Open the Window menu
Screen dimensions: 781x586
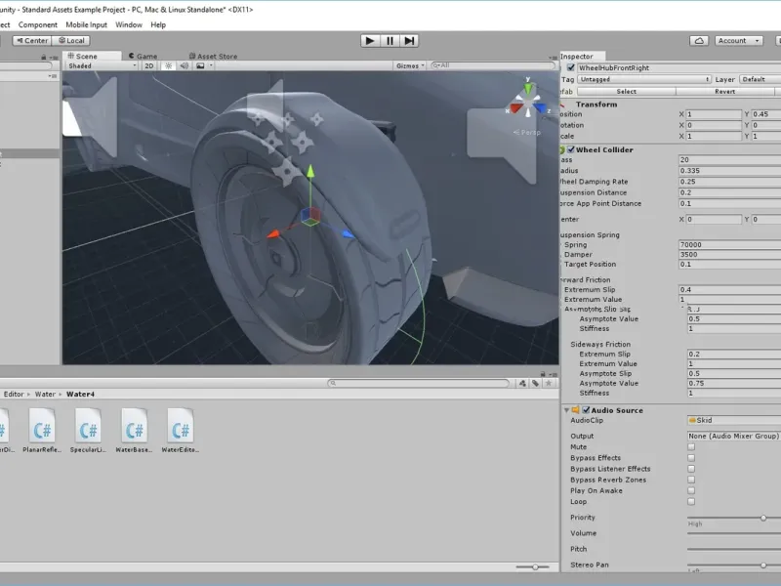pyautogui.click(x=128, y=24)
